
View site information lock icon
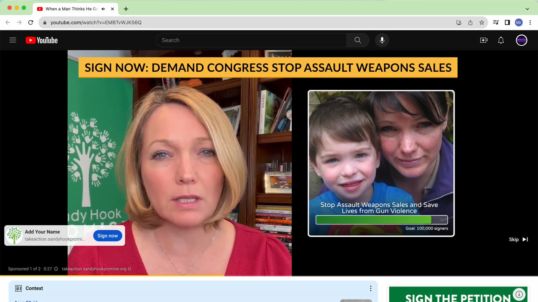pos(45,22)
